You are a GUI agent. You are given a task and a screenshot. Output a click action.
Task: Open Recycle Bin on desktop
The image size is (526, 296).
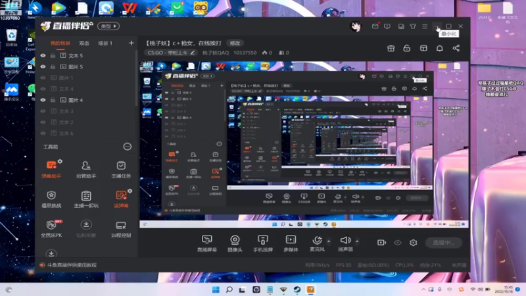(11, 37)
